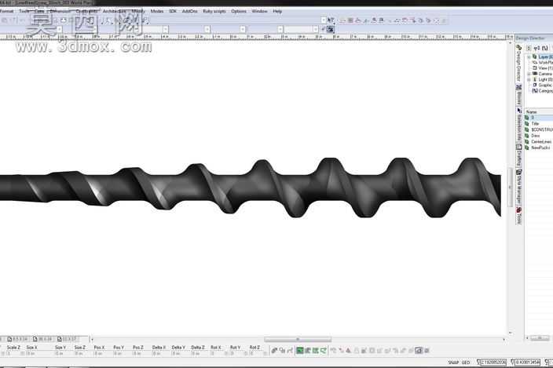
Task: Open the AddOns menu
Action: click(190, 11)
